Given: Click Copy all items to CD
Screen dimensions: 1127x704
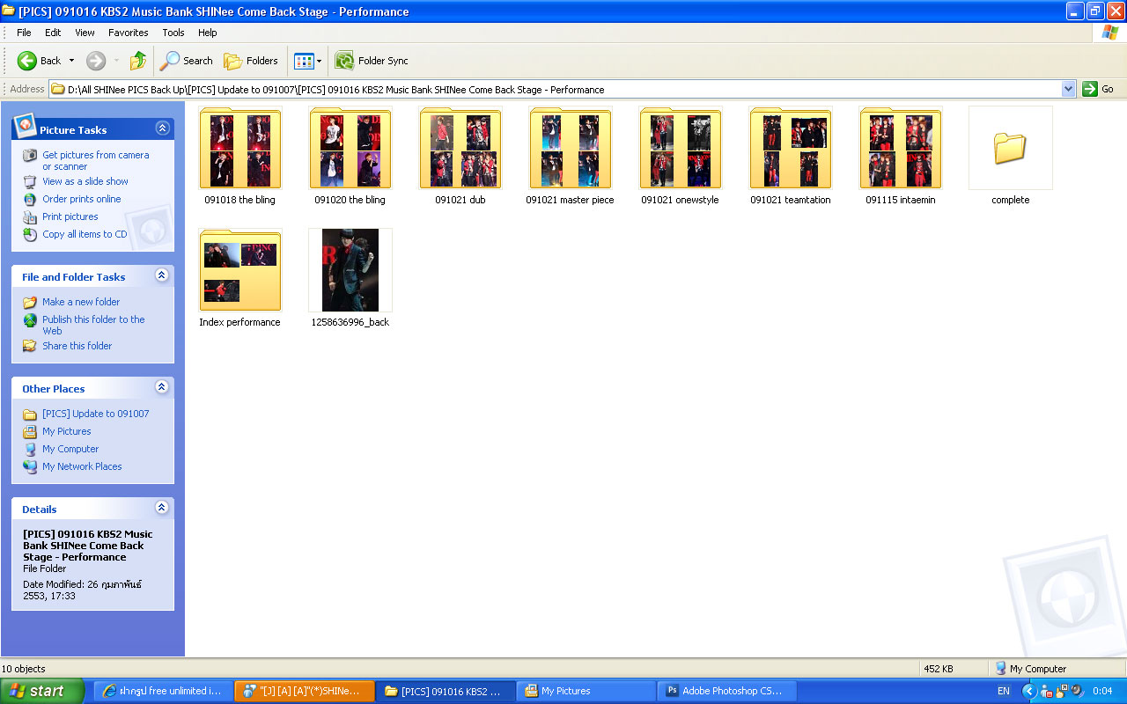Looking at the screenshot, I should click(85, 234).
